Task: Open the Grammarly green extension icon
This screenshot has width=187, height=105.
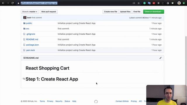Action: pos(144,3)
